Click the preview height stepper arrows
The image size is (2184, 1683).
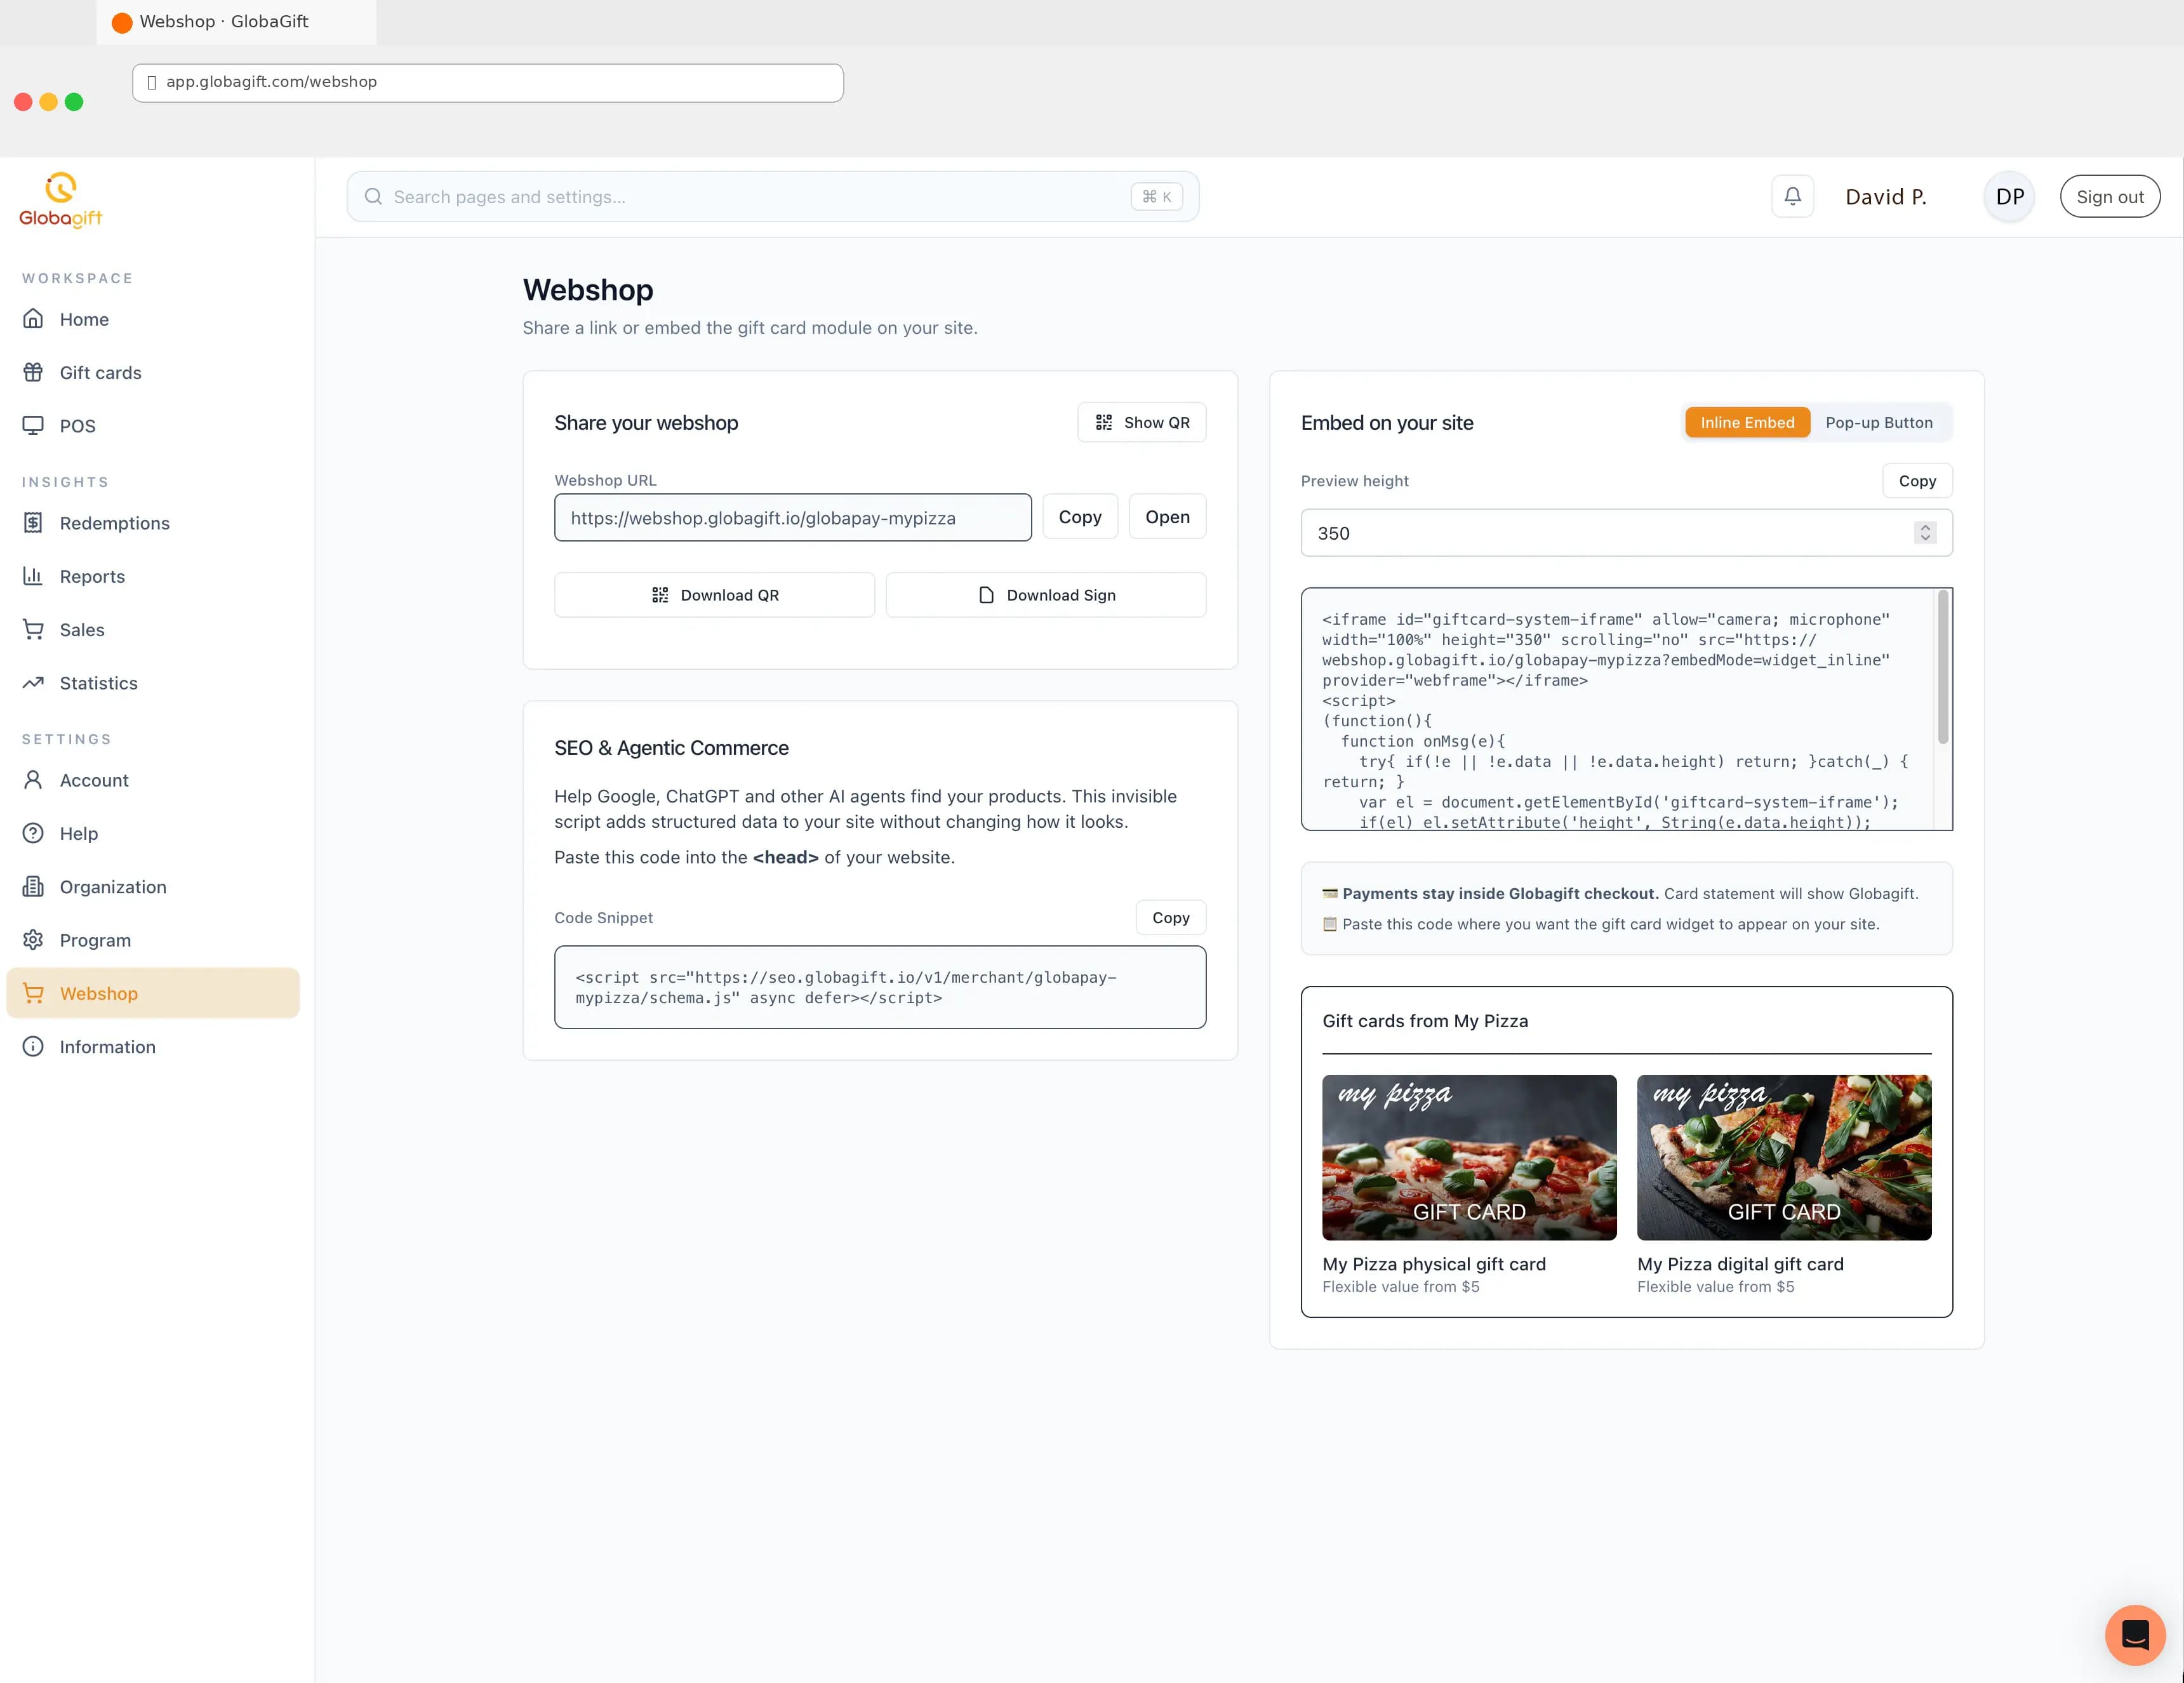1925,533
